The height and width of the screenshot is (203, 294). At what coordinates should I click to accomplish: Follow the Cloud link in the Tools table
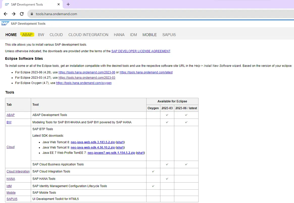coord(11,147)
